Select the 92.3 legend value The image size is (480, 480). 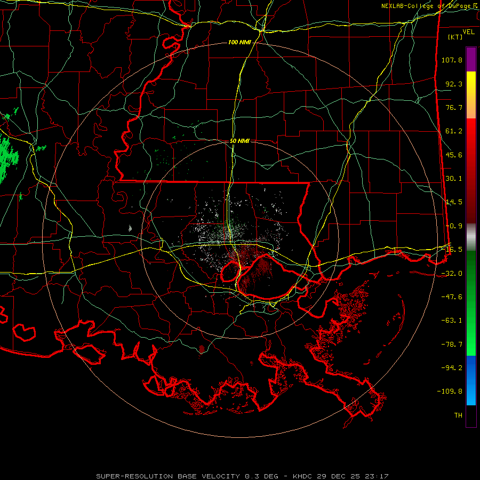point(454,84)
